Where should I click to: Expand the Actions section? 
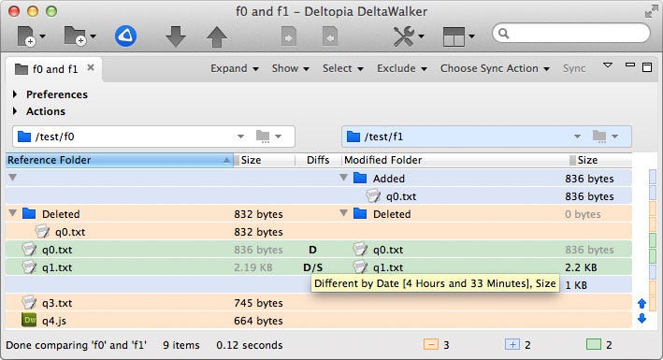pos(15,111)
